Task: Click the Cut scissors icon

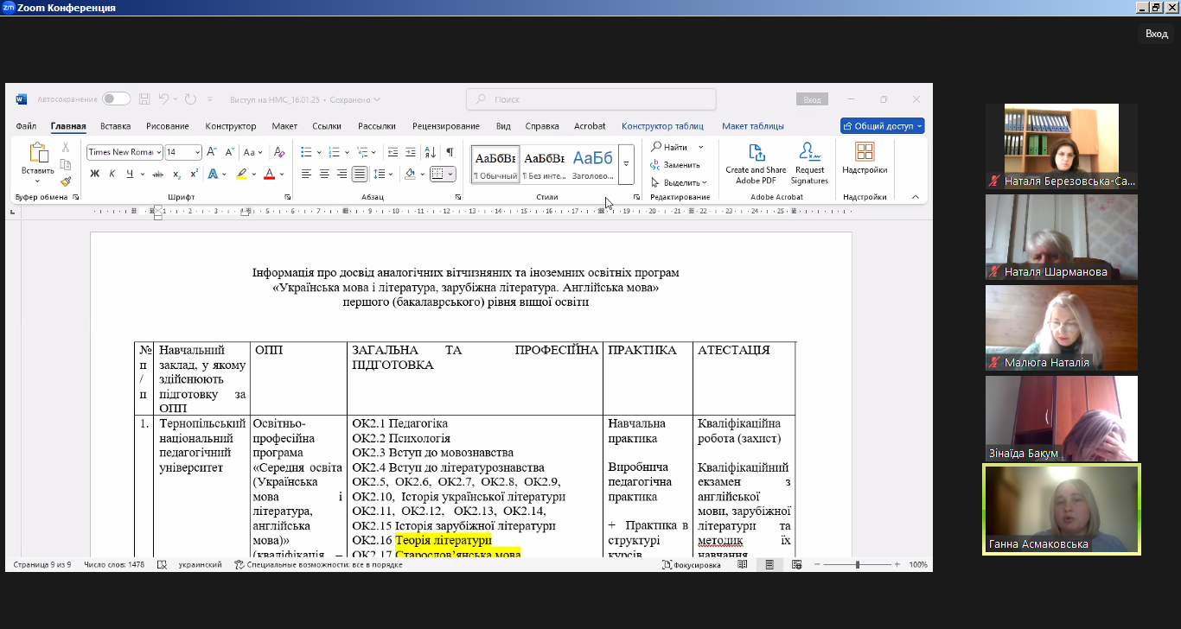Action: [66, 148]
